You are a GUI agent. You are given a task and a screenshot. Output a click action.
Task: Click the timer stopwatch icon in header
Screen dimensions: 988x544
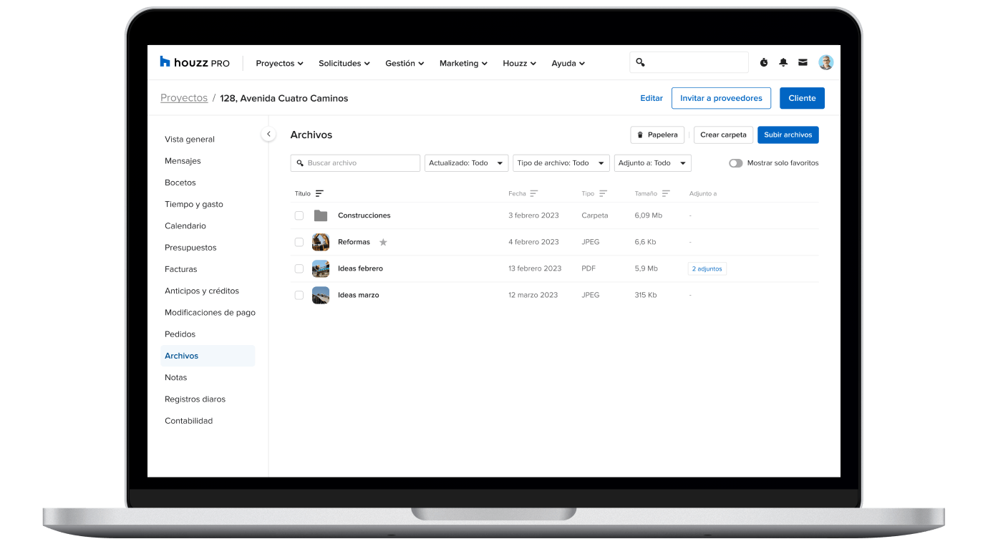(x=764, y=63)
